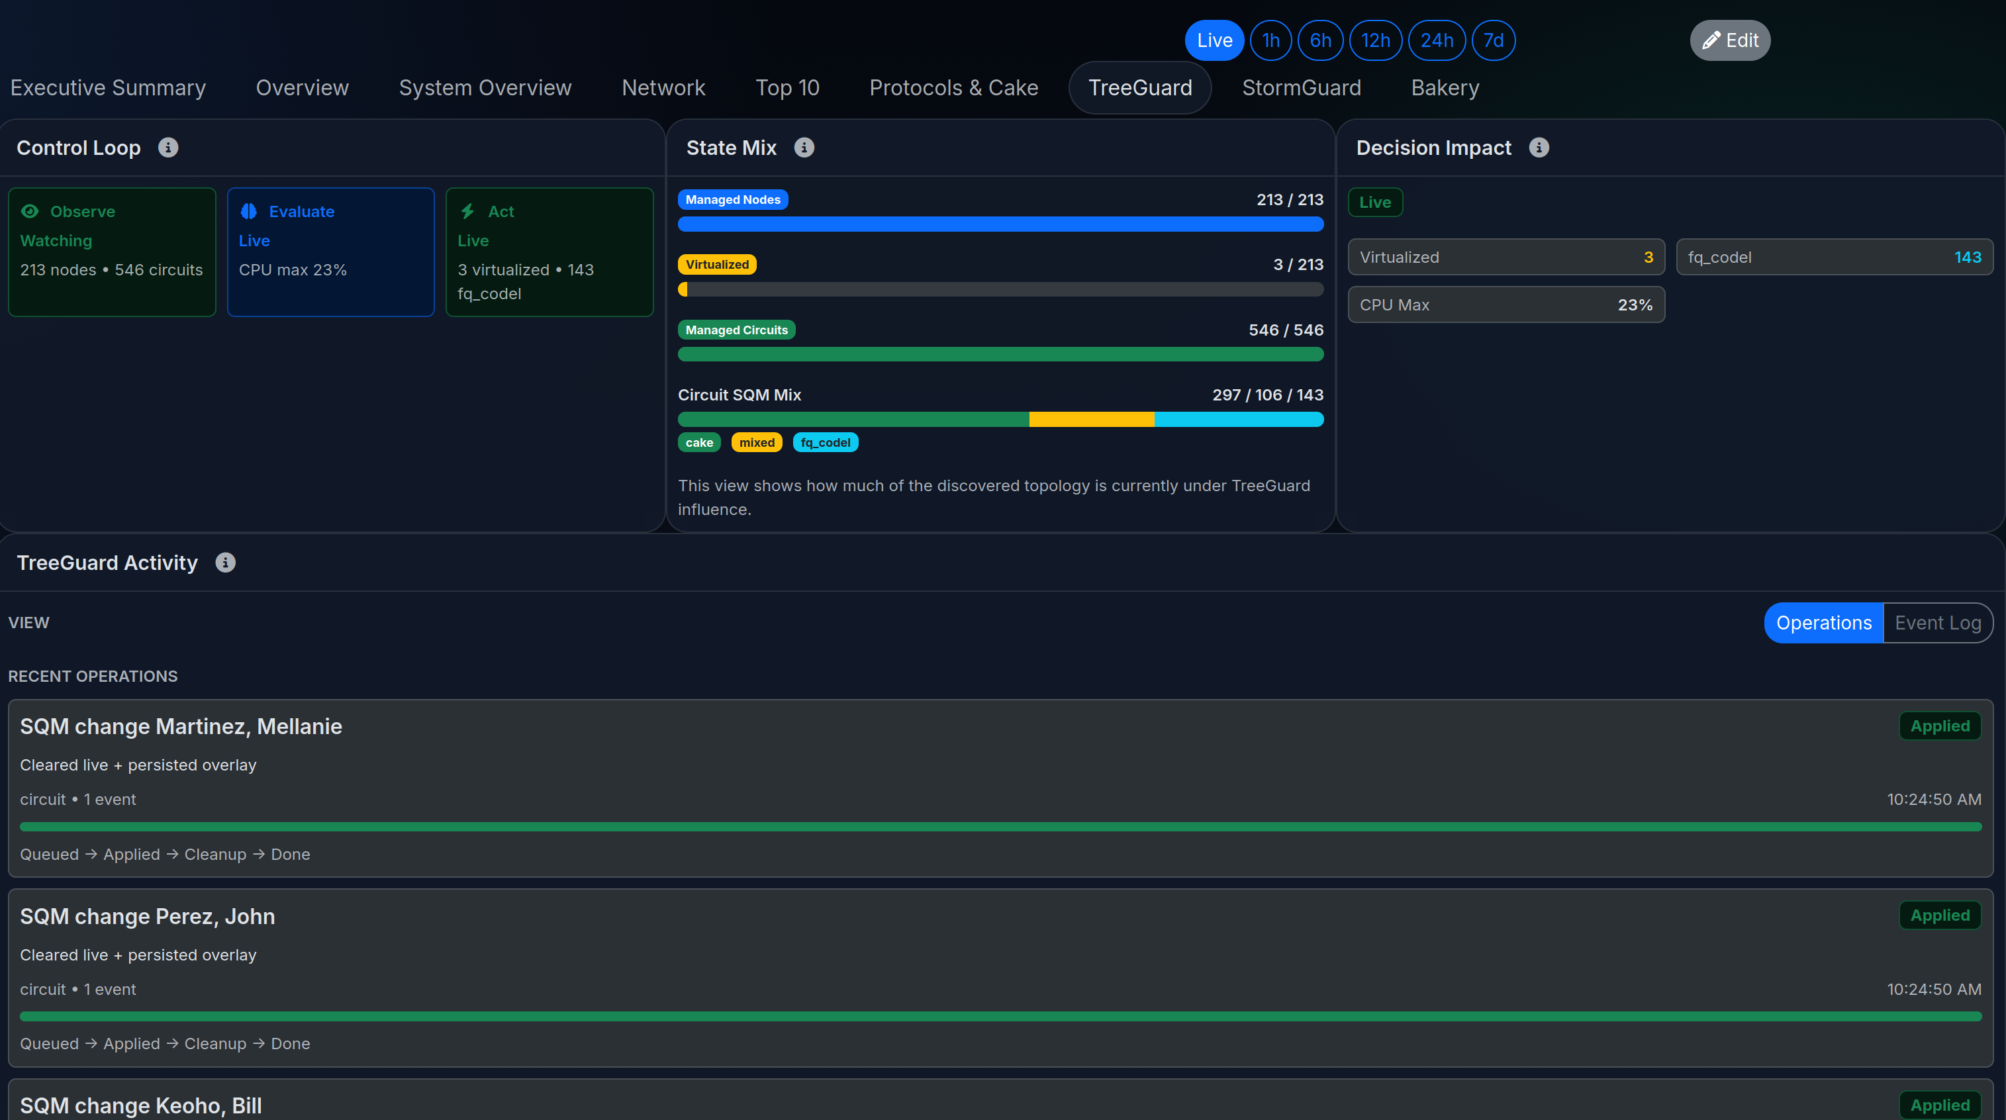Screen dimensions: 2006x1120
Task: Select the 6h time range
Action: 1320,40
